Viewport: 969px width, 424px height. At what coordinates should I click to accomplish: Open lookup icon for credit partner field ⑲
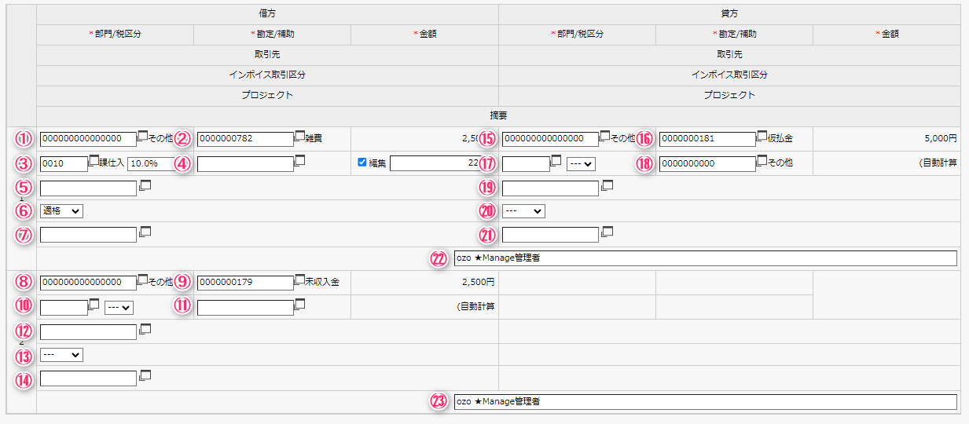click(x=606, y=186)
